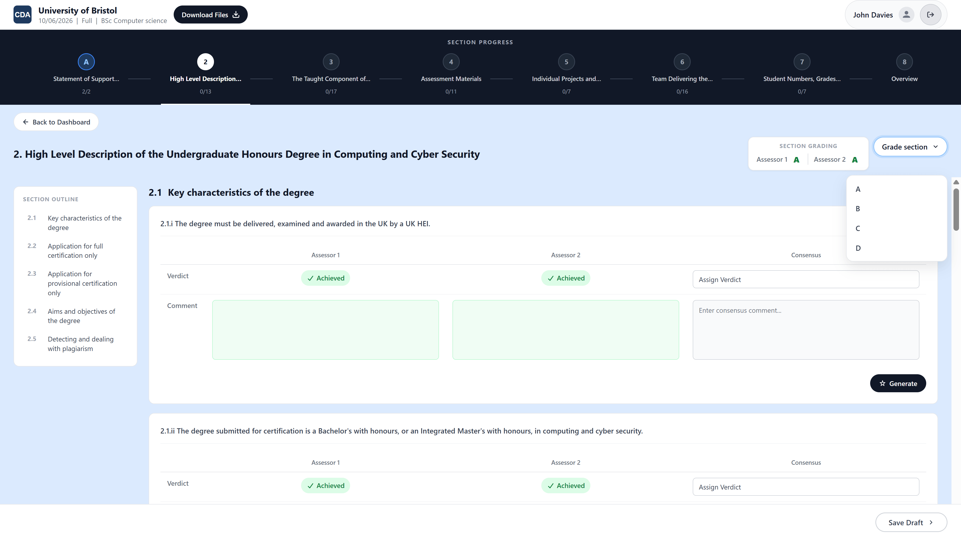Open the Grade section dropdown
961x540 pixels.
[910, 147]
